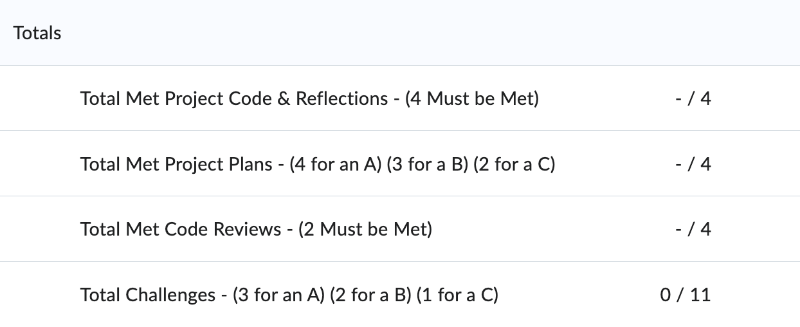The width and height of the screenshot is (800, 327).
Task: Click the "(3 for an A)" Challenges criteria
Action: [x=278, y=295]
